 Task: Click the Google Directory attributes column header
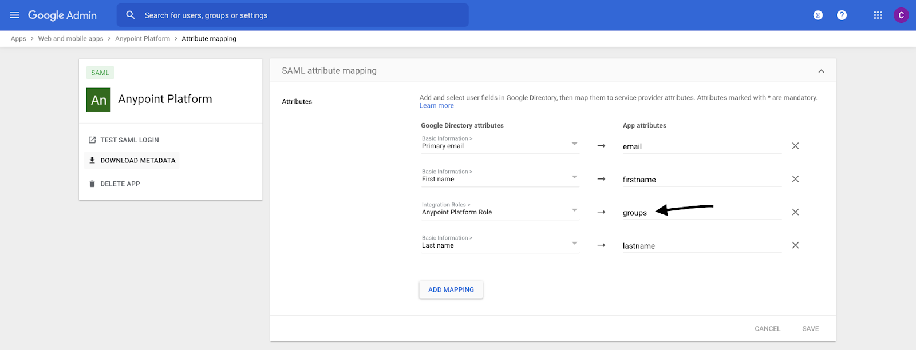click(x=462, y=126)
